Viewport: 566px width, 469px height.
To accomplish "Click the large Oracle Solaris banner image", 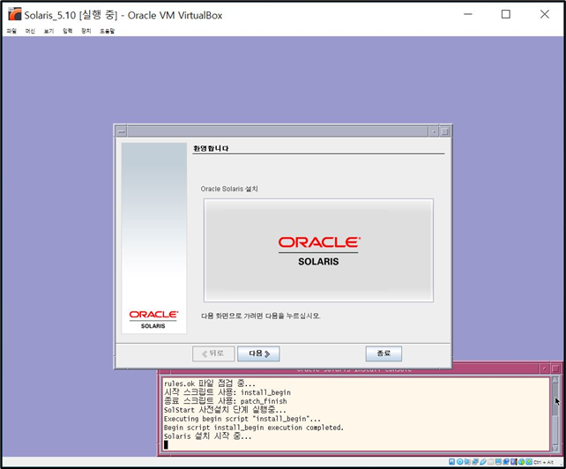I will click(318, 250).
